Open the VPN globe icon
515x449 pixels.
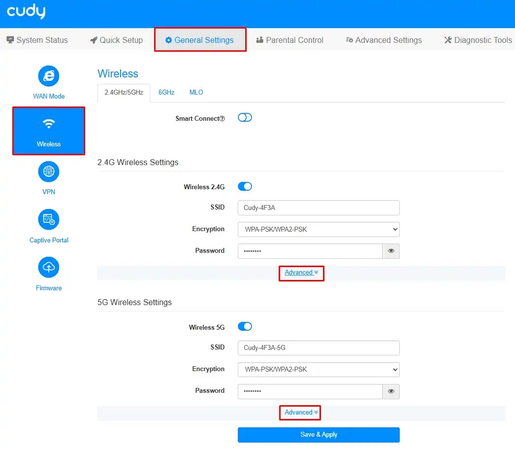pos(49,172)
